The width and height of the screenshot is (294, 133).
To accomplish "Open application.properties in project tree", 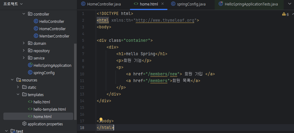I will click(45, 124).
